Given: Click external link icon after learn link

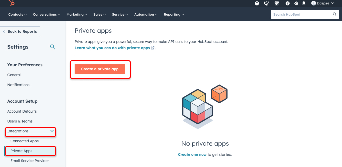Looking at the screenshot, I should point(153,48).
